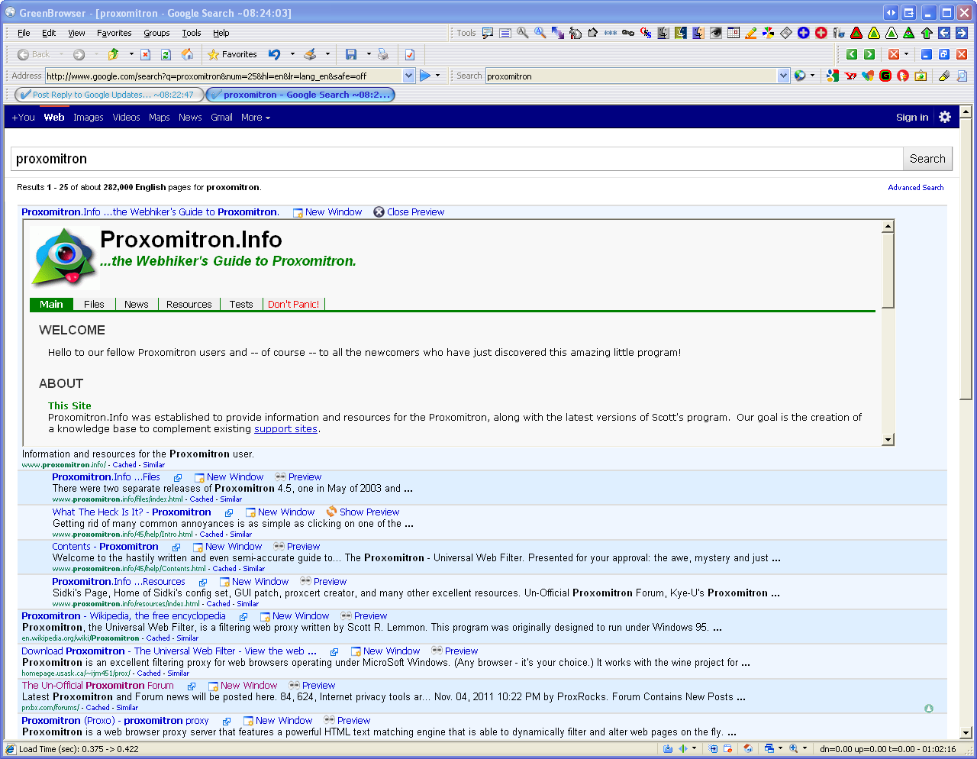Click the DuckDuckGo search engine icon
This screenshot has width=977, height=759.
(903, 76)
